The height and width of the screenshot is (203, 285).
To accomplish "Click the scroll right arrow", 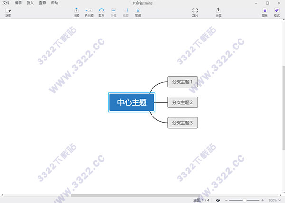I will tap(280, 195).
